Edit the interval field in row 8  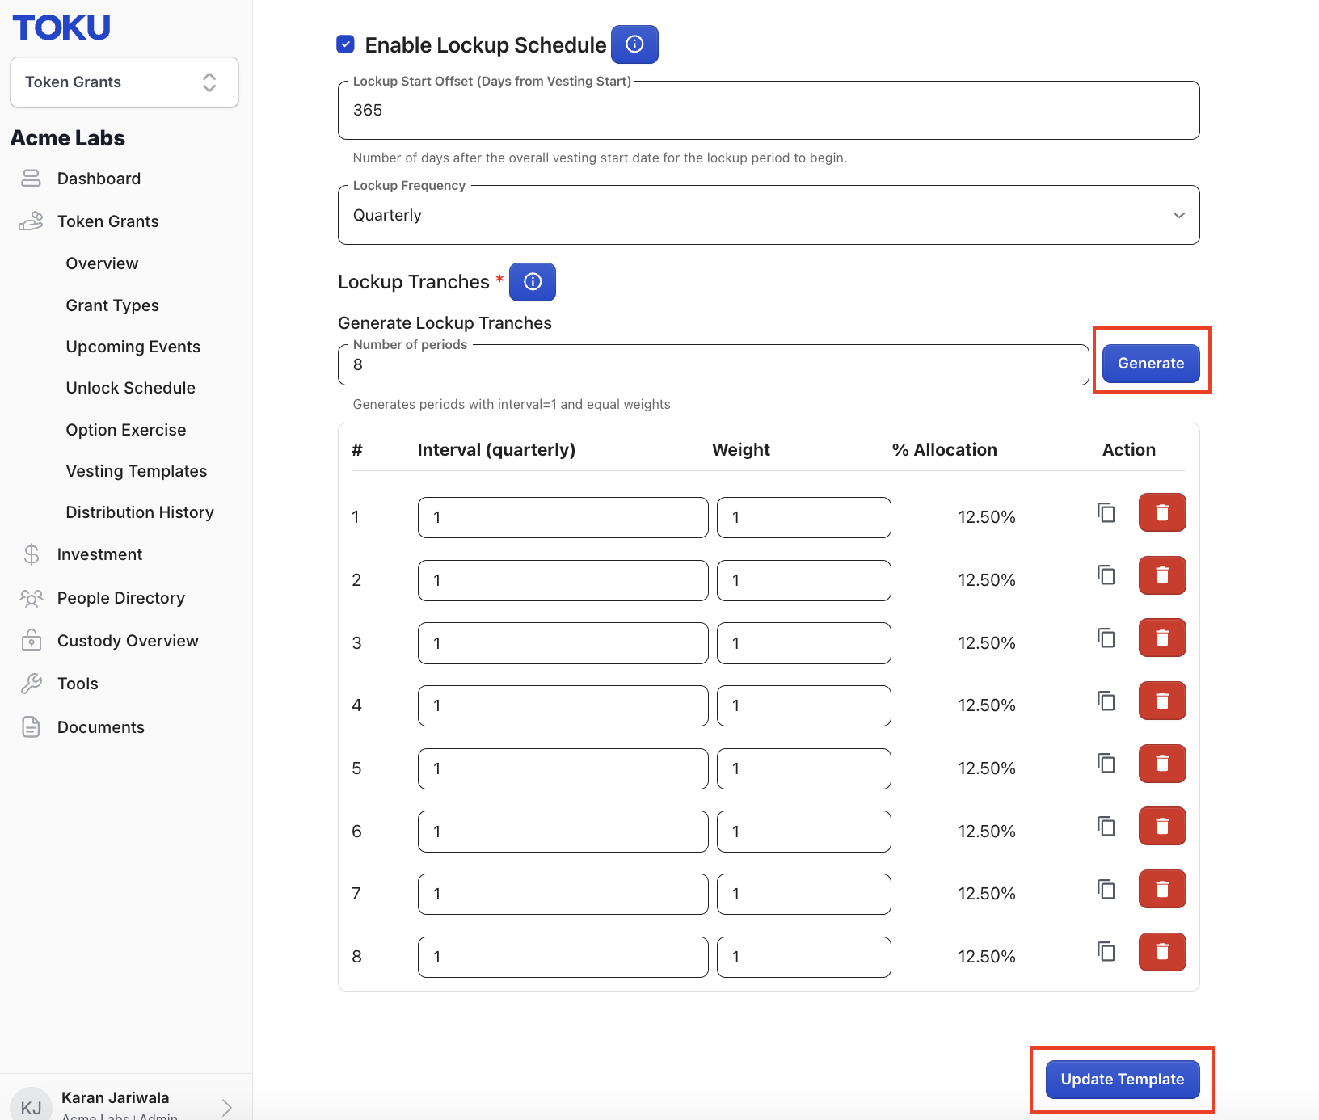click(563, 957)
